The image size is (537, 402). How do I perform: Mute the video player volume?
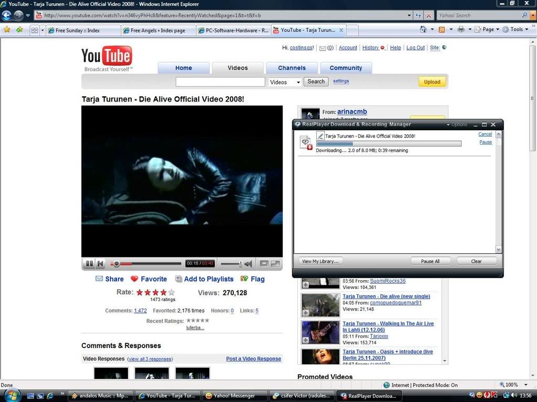tap(248, 264)
